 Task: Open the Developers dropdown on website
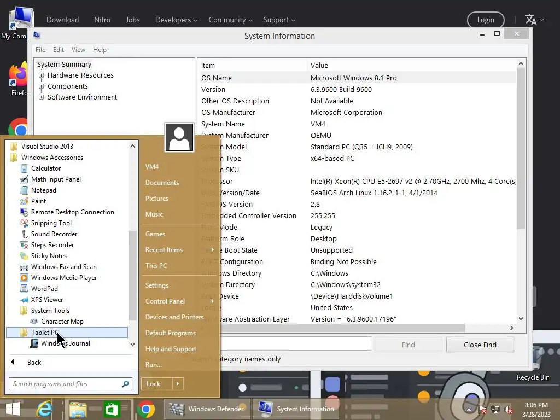tap(176, 20)
